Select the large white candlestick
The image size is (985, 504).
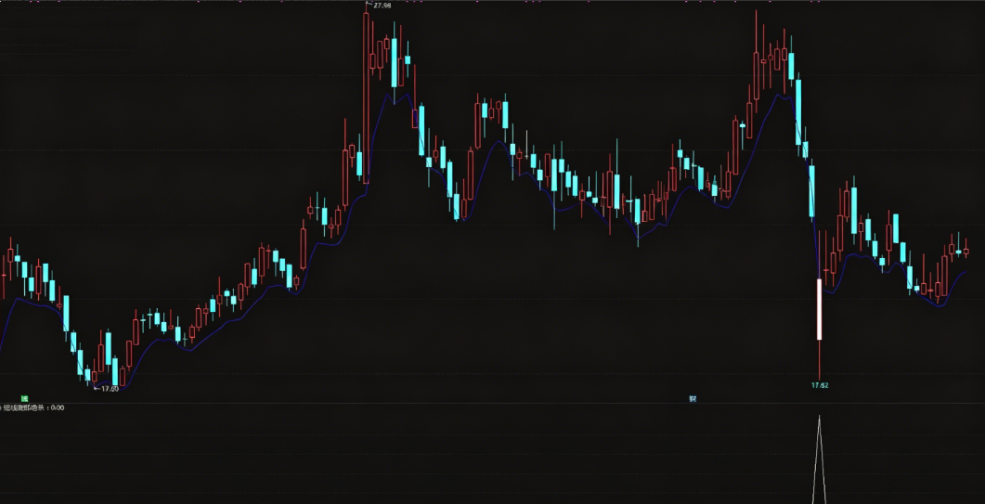pyautogui.click(x=819, y=309)
